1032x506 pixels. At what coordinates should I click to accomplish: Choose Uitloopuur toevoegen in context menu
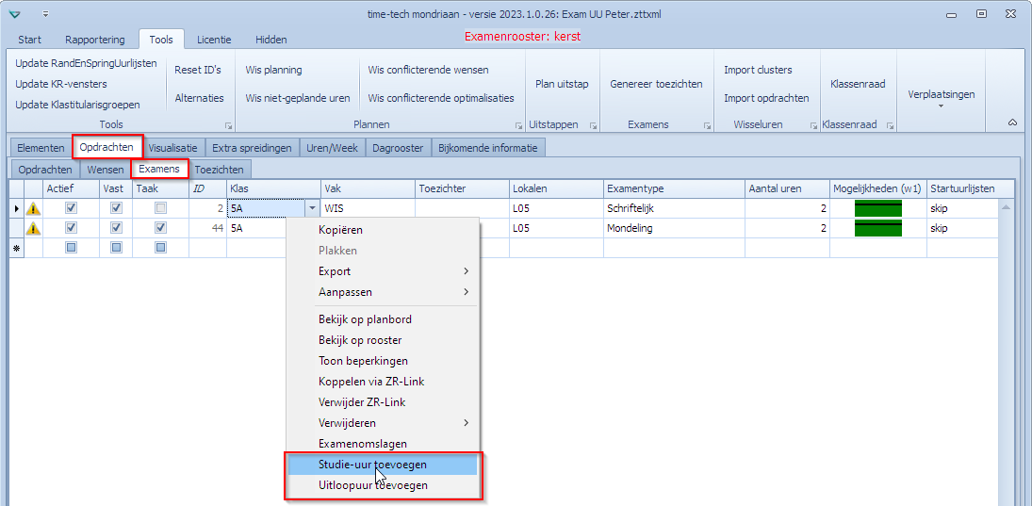(x=383, y=485)
